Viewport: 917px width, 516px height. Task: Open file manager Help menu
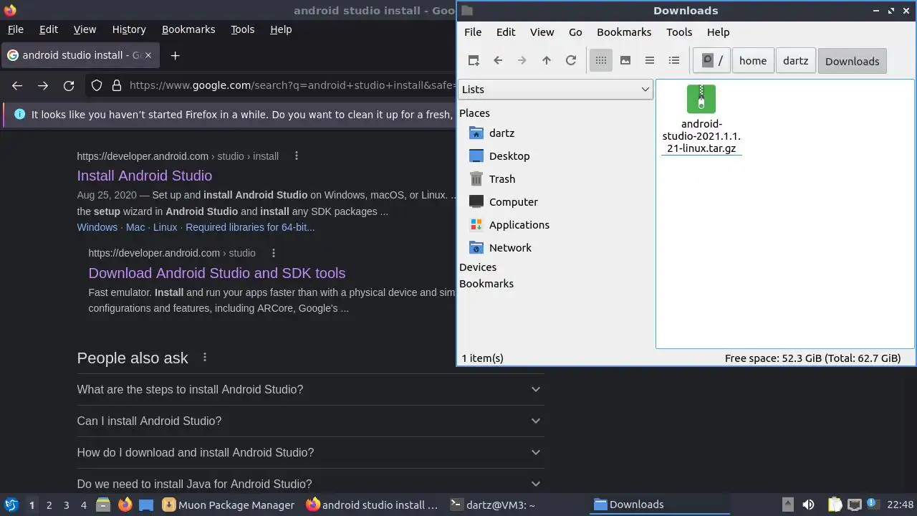[x=718, y=32]
